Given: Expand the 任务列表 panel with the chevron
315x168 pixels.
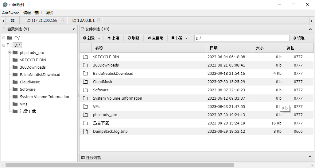Looking at the screenshot, I should coord(310,156).
